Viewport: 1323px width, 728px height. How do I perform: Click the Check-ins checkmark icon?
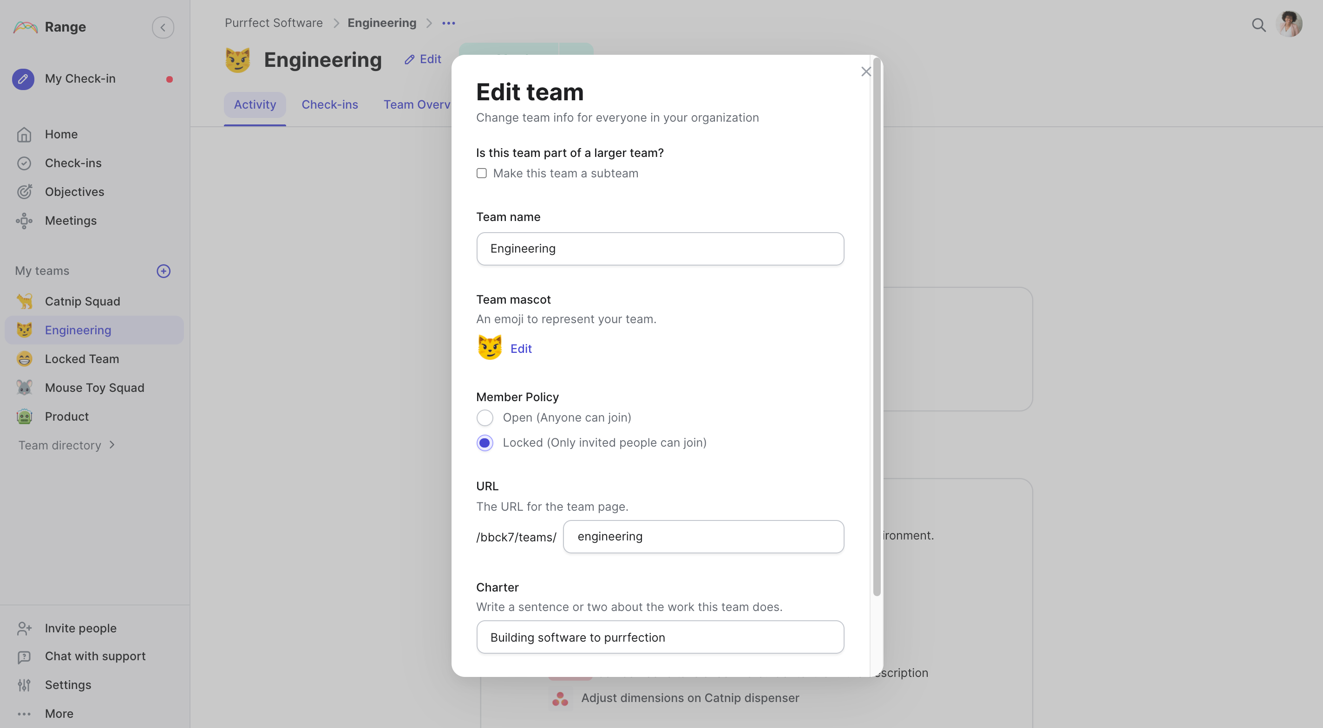point(24,163)
